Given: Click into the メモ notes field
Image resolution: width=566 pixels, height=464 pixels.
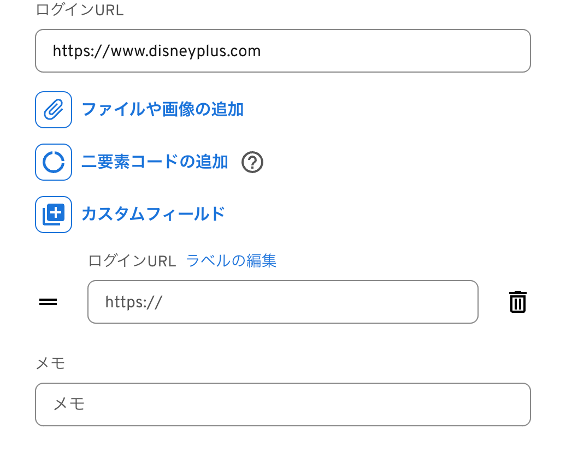Looking at the screenshot, I should (282, 404).
